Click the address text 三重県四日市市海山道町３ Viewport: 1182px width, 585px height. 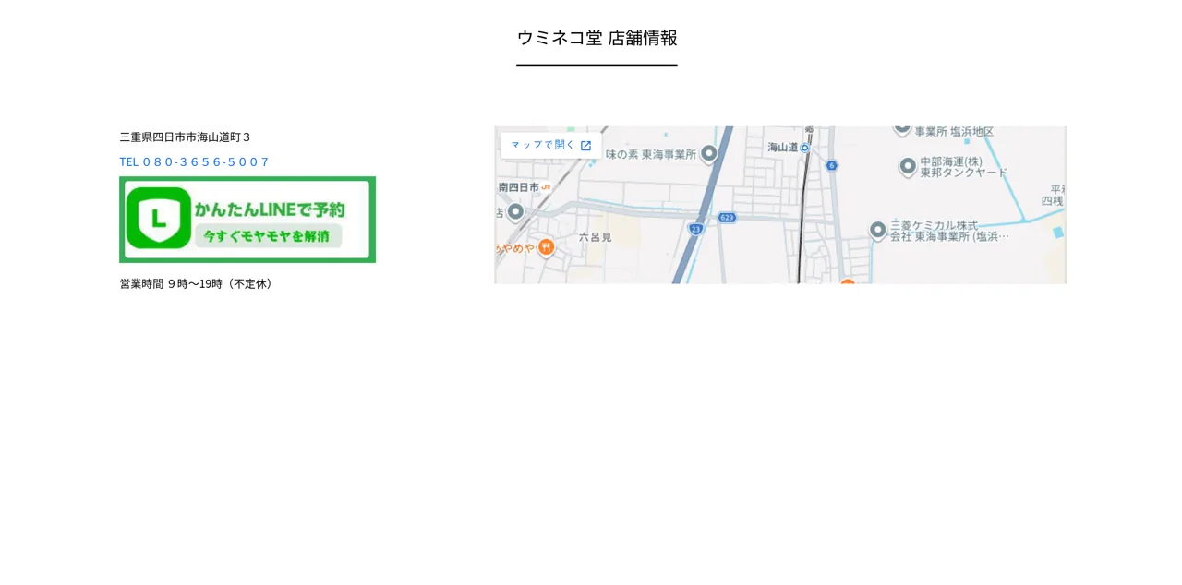point(185,137)
